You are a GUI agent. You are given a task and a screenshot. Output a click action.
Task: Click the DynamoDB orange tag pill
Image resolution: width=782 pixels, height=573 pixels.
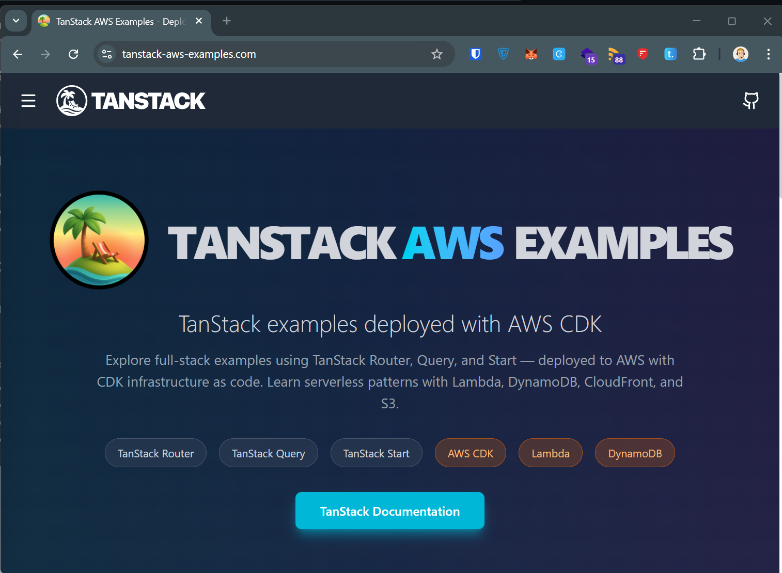coord(634,453)
